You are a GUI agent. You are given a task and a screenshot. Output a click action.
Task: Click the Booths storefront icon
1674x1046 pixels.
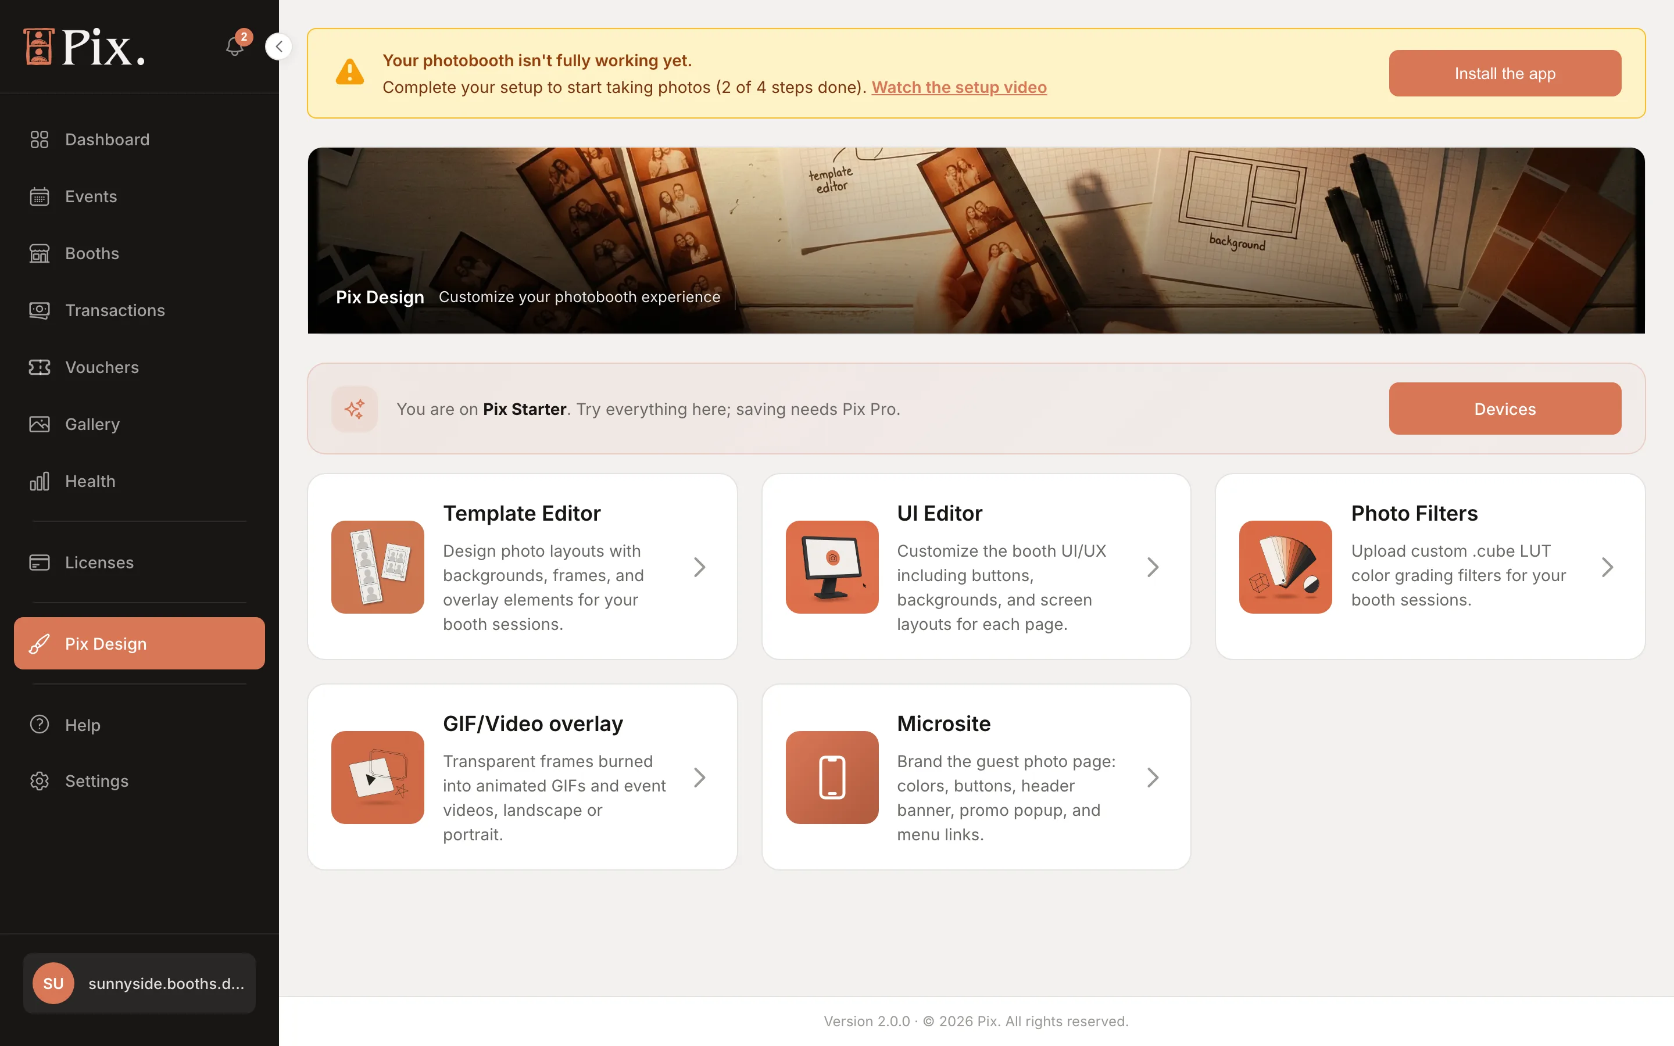(40, 253)
